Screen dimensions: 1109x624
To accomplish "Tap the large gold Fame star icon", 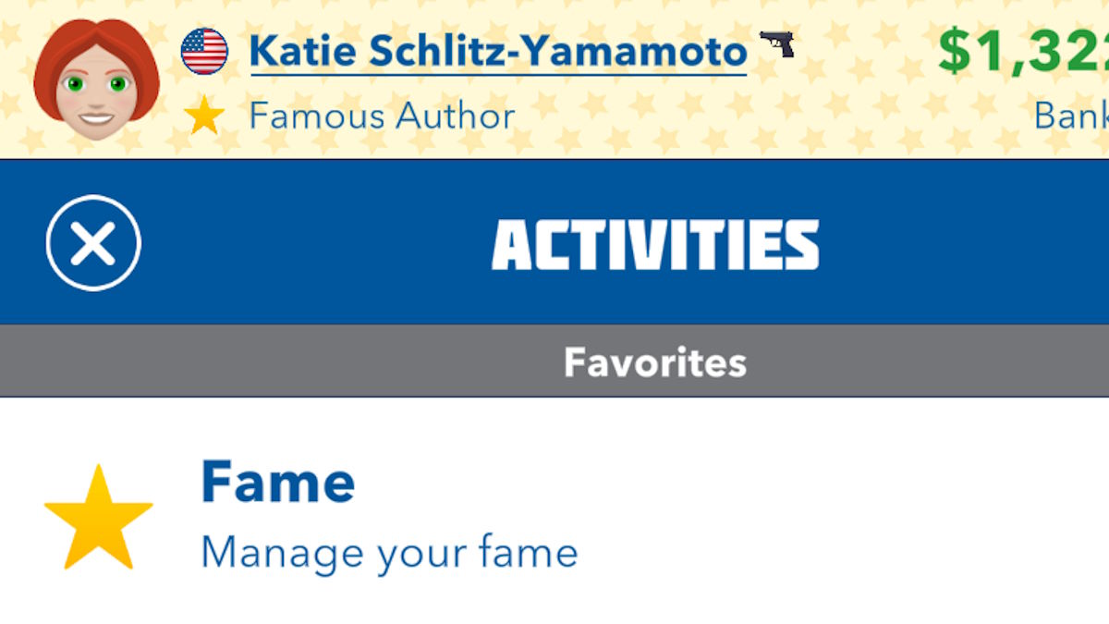I will point(98,519).
